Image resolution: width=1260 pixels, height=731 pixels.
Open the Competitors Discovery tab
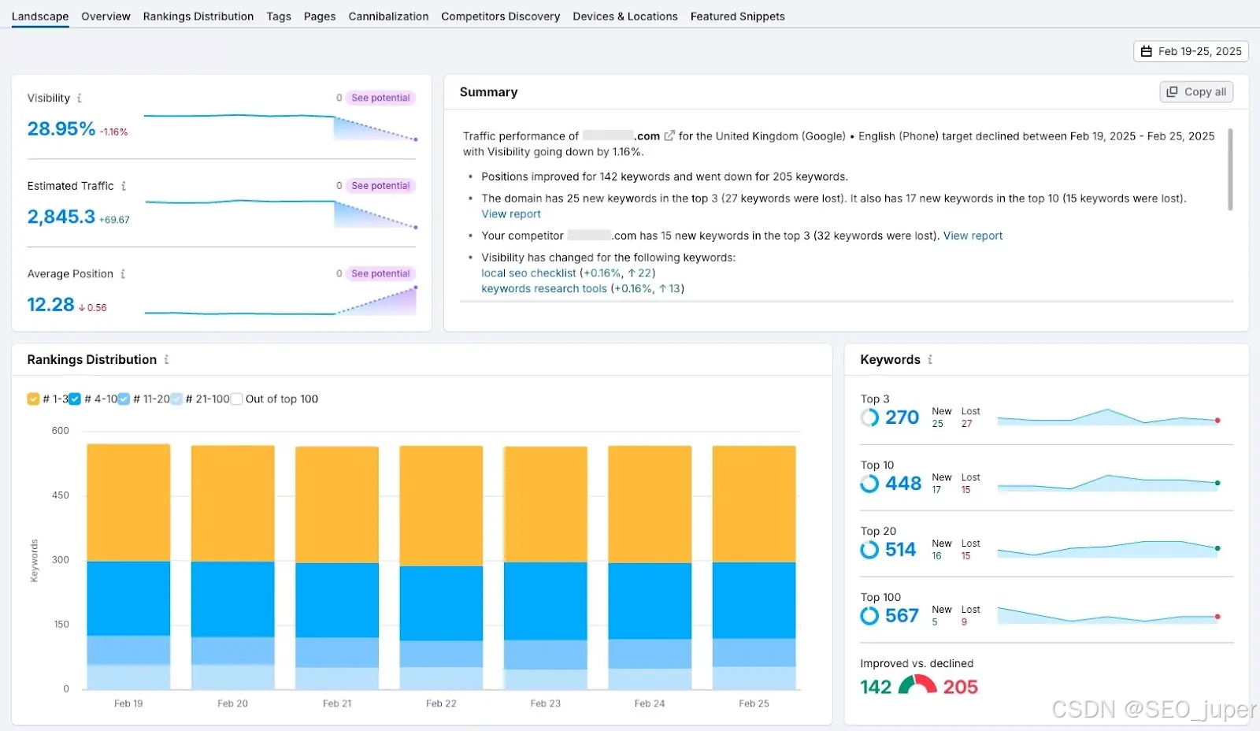click(501, 16)
